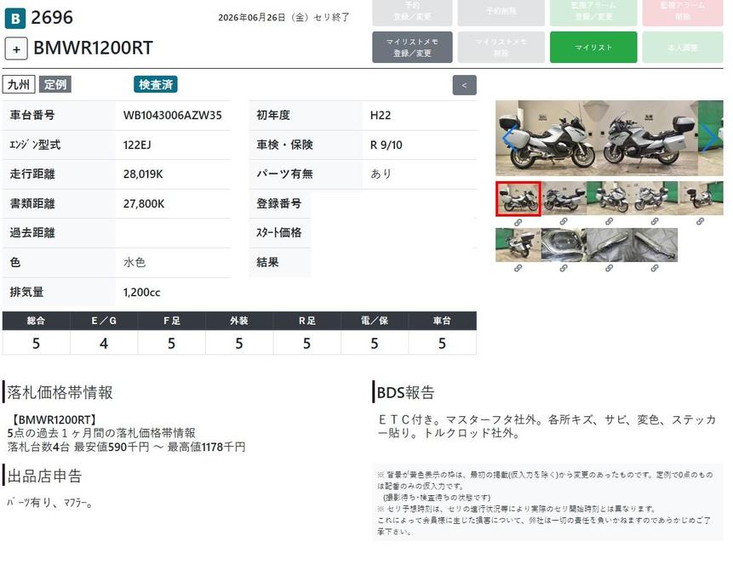The image size is (733, 570).
Task: Select the color value 水色
Action: (x=135, y=263)
